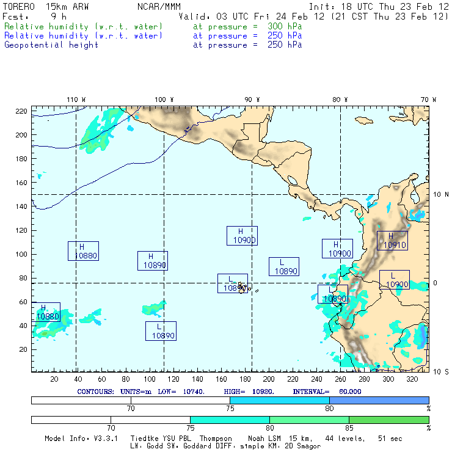Click the 'L 10890' box over Galapagos islands
The image size is (452, 452).
tap(233, 283)
